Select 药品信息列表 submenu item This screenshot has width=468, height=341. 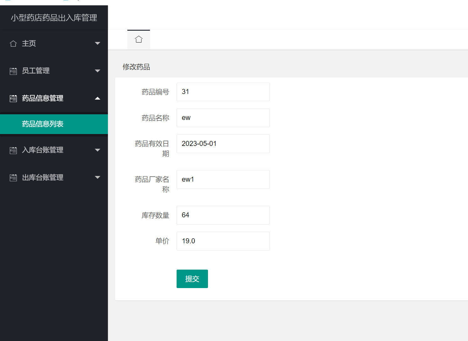[54, 124]
